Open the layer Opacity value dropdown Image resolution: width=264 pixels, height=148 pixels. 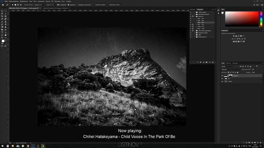click(x=257, y=69)
